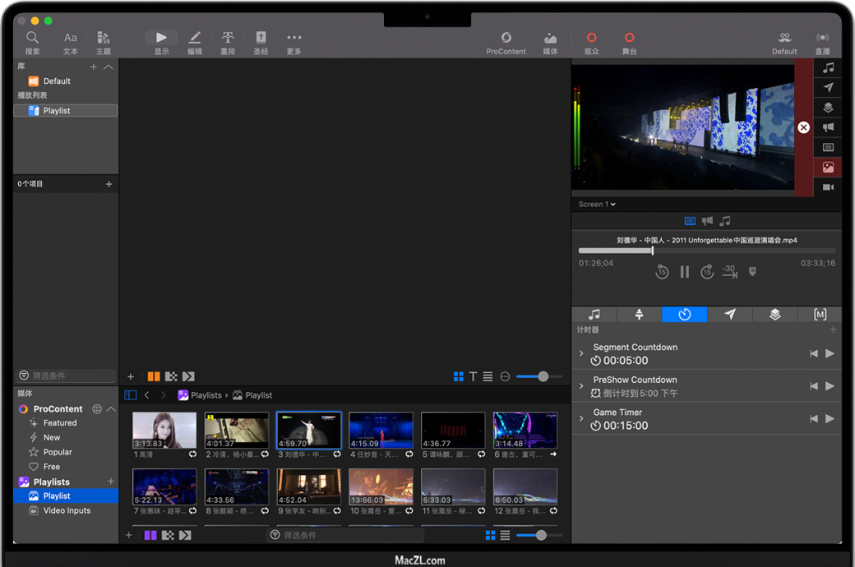Open the Bible toolbar icon
The width and height of the screenshot is (855, 567).
click(x=261, y=38)
